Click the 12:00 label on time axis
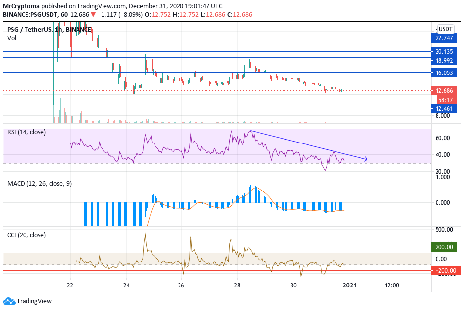 (392, 285)
